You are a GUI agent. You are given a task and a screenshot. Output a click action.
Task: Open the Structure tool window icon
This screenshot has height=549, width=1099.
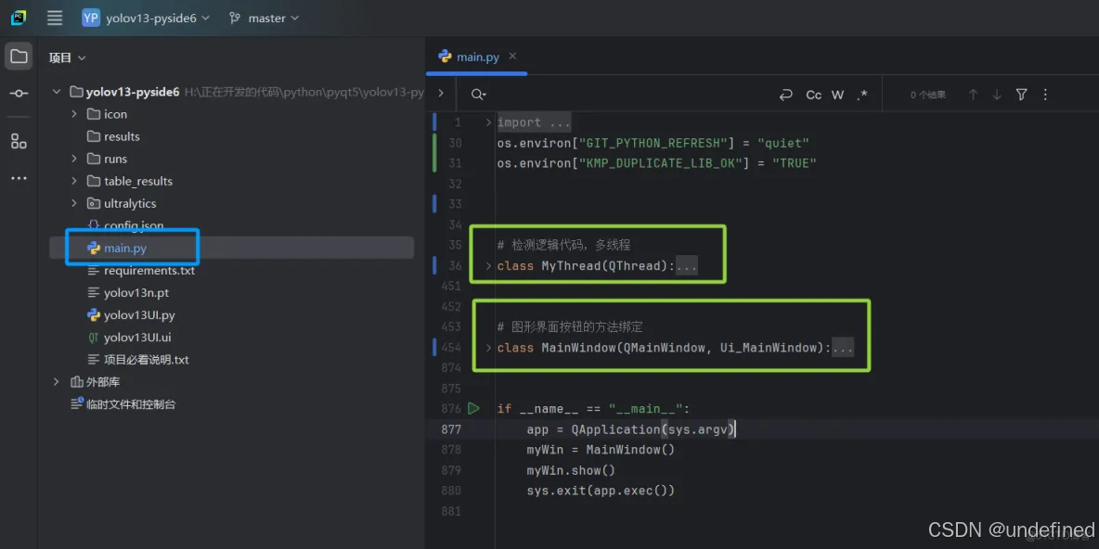(x=19, y=142)
